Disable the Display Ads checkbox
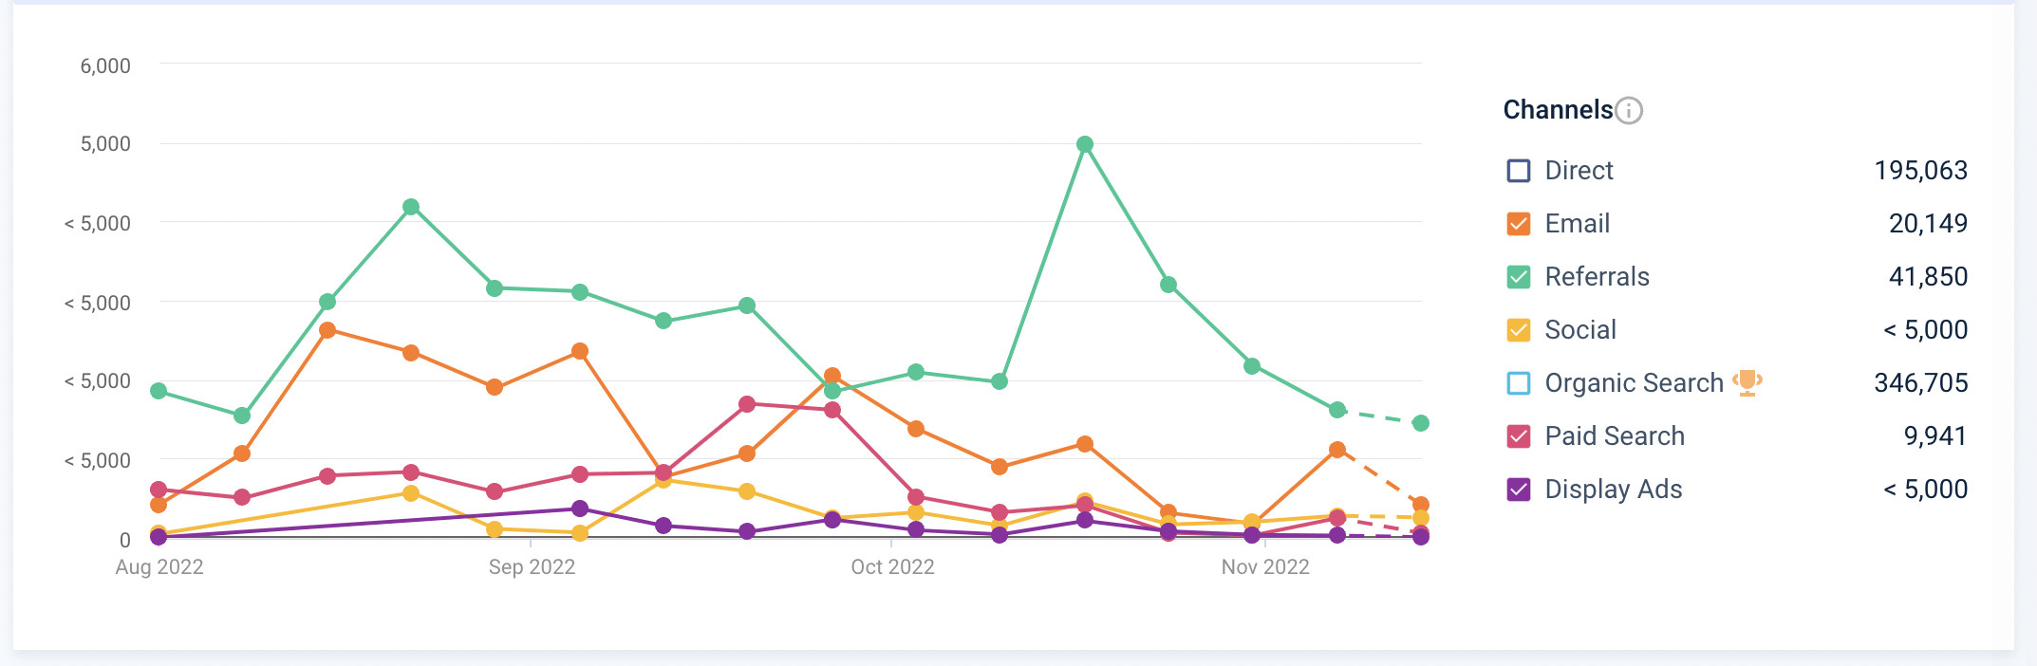This screenshot has height=666, width=2037. 1519,490
